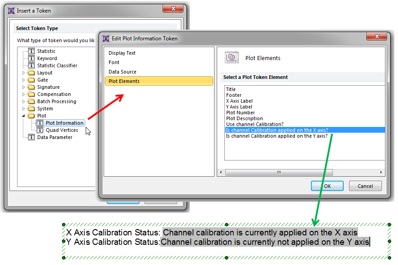Viewport: 398px width, 265px height.
Task: Switch to the Data Source category
Action: click(x=122, y=72)
